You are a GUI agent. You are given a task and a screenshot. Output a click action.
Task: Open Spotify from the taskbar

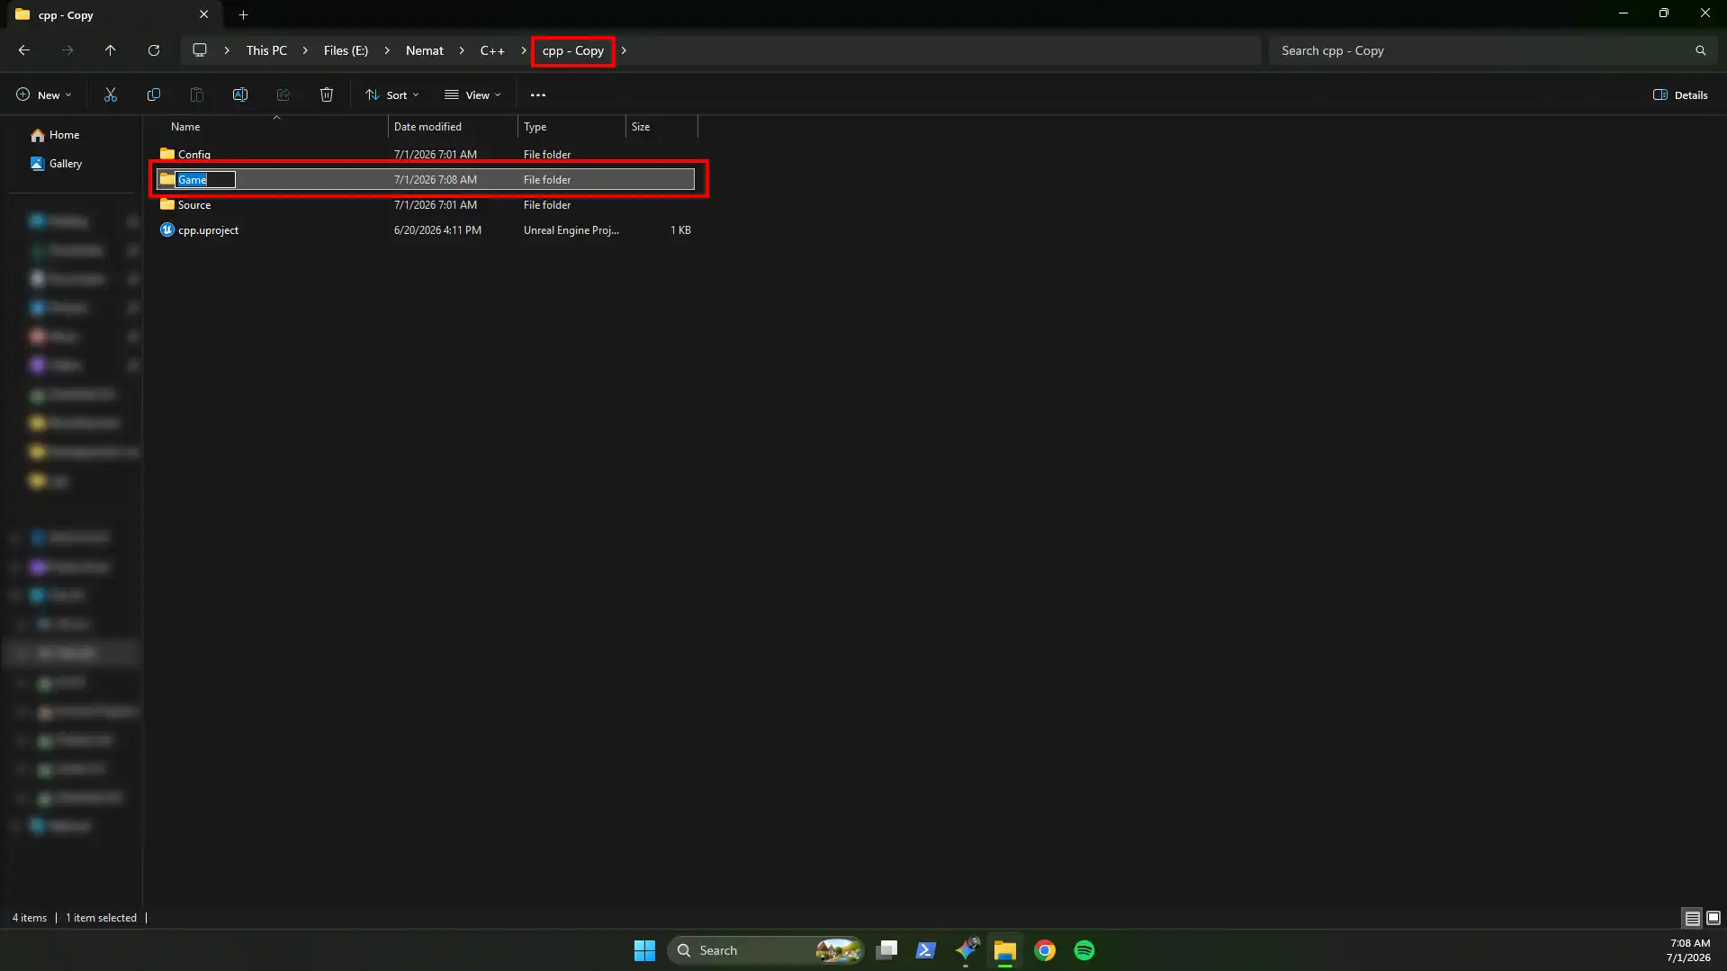tap(1084, 950)
